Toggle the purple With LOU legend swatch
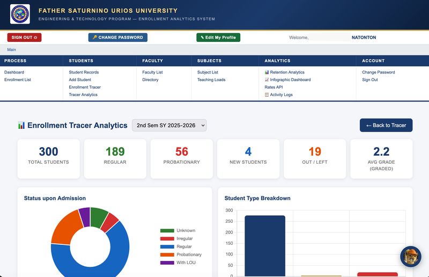 pyautogui.click(x=167, y=263)
